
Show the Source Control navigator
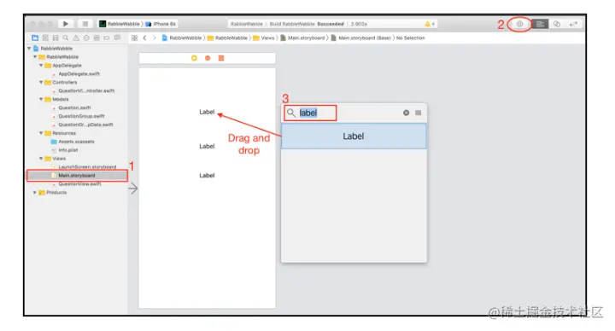pos(45,38)
